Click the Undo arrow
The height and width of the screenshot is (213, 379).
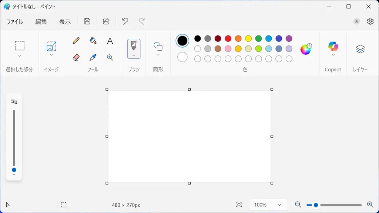125,21
